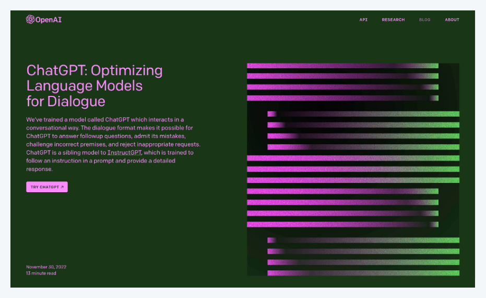Click the OpenAI logo in the header
Screen dimensions: 486x298
tap(44, 19)
